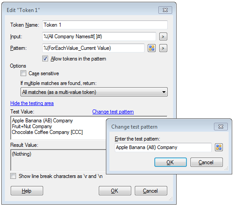Click OK in the Edit Token dialog
Viewport: 234px width, 206px height.
point(115,190)
